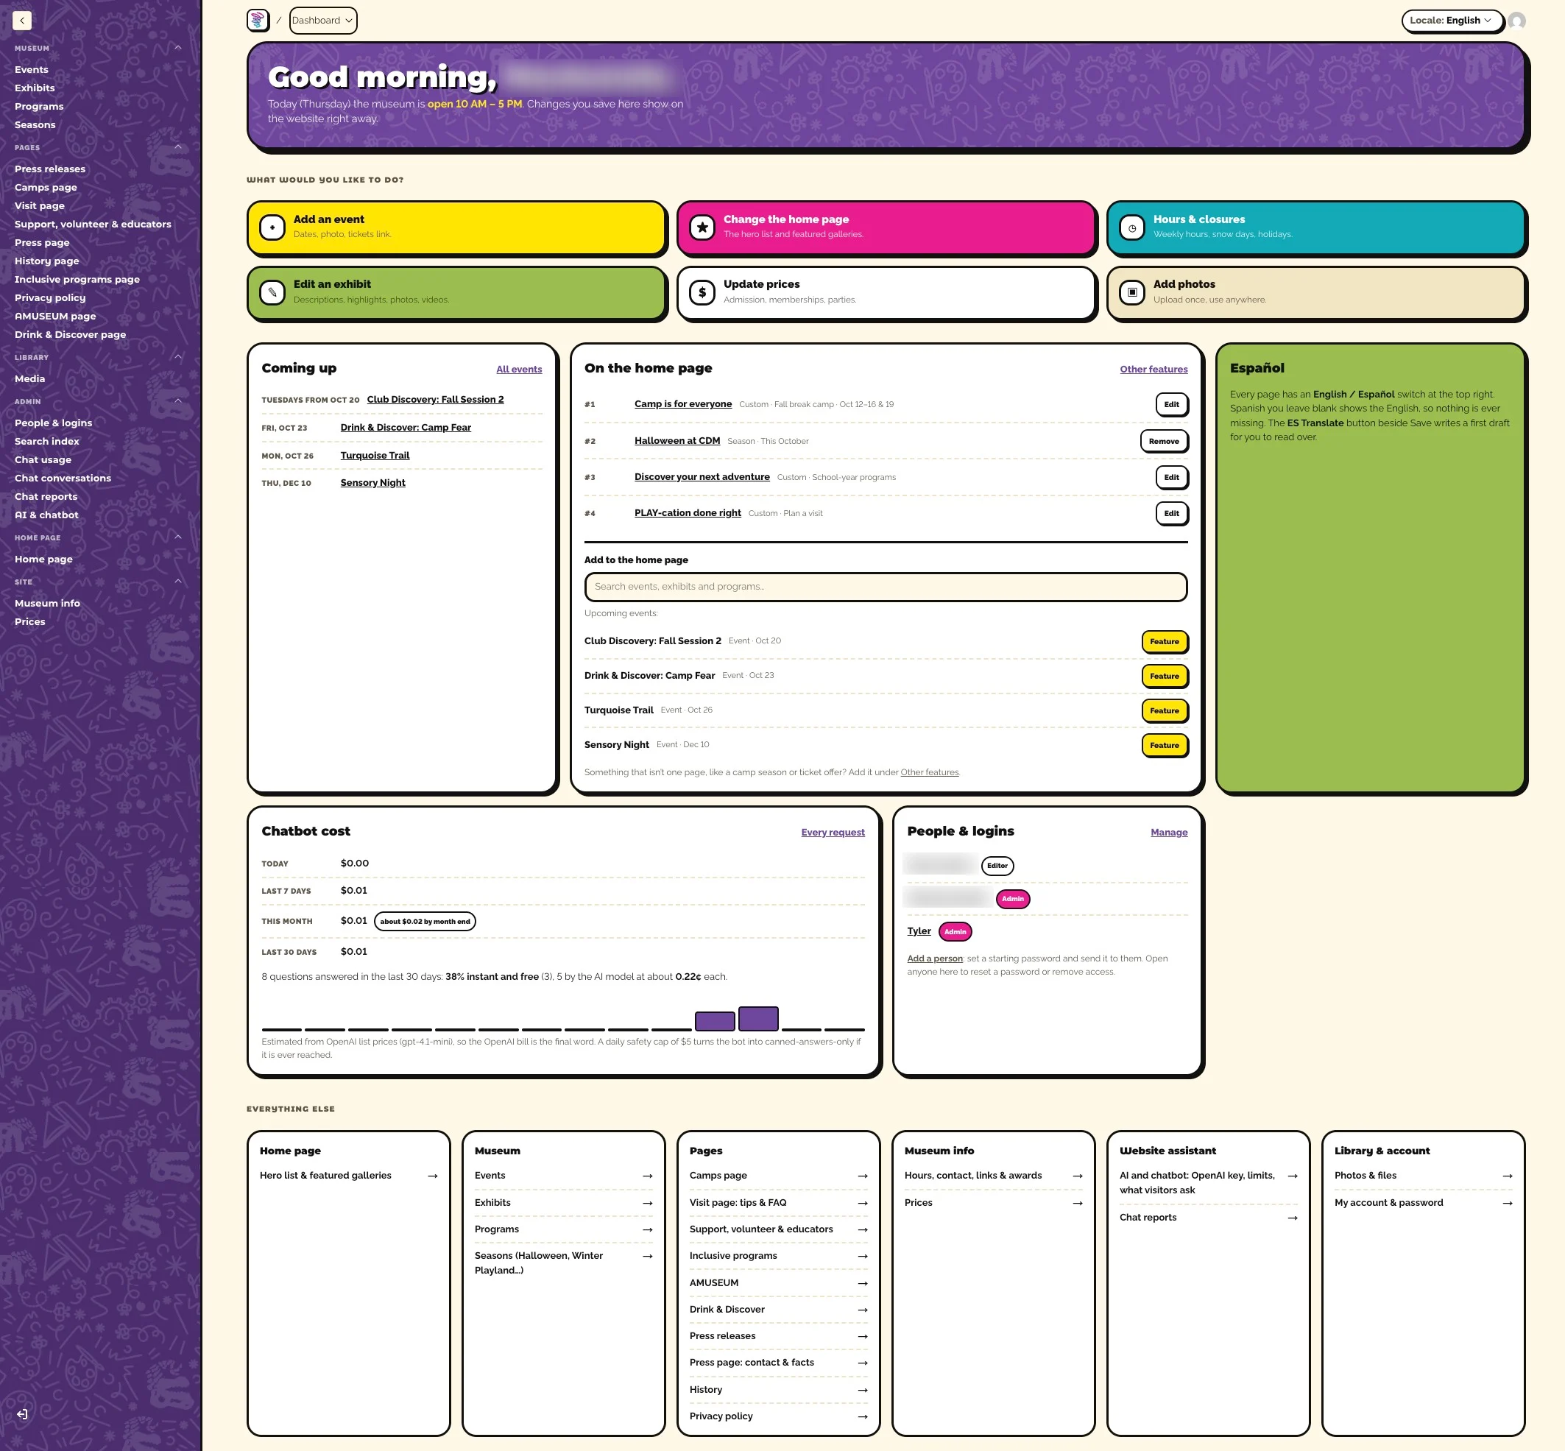The height and width of the screenshot is (1451, 1565).
Task: Open the Locale: English dropdown
Action: pyautogui.click(x=1451, y=21)
